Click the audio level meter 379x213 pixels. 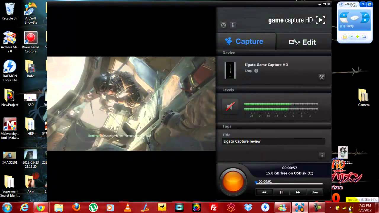tap(280, 106)
